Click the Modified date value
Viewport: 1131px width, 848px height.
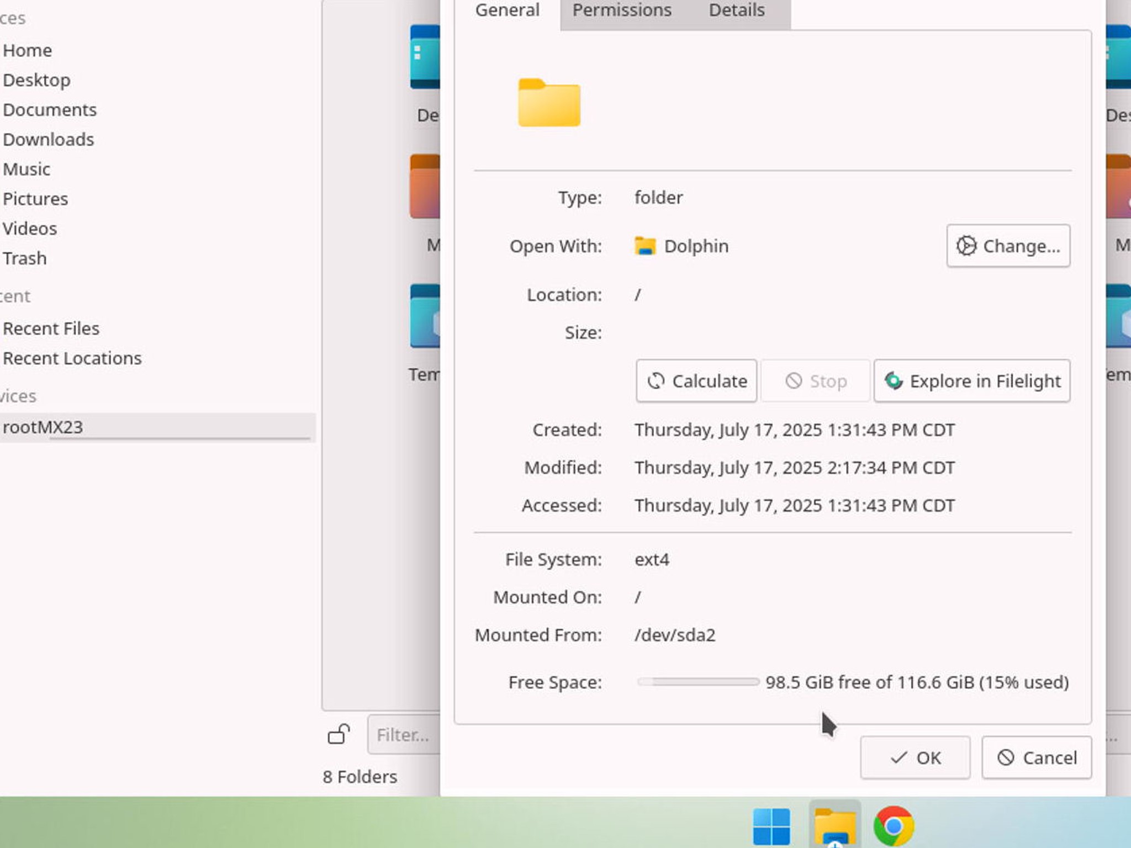point(794,468)
